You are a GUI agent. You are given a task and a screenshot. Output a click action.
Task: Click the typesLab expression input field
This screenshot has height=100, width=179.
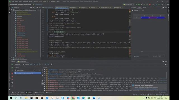tap(140, 56)
